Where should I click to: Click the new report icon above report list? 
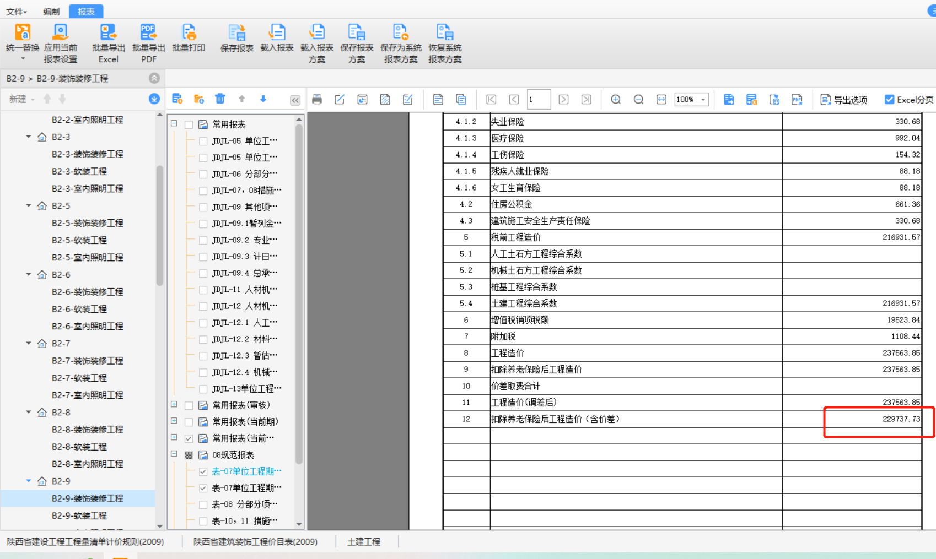(x=177, y=99)
